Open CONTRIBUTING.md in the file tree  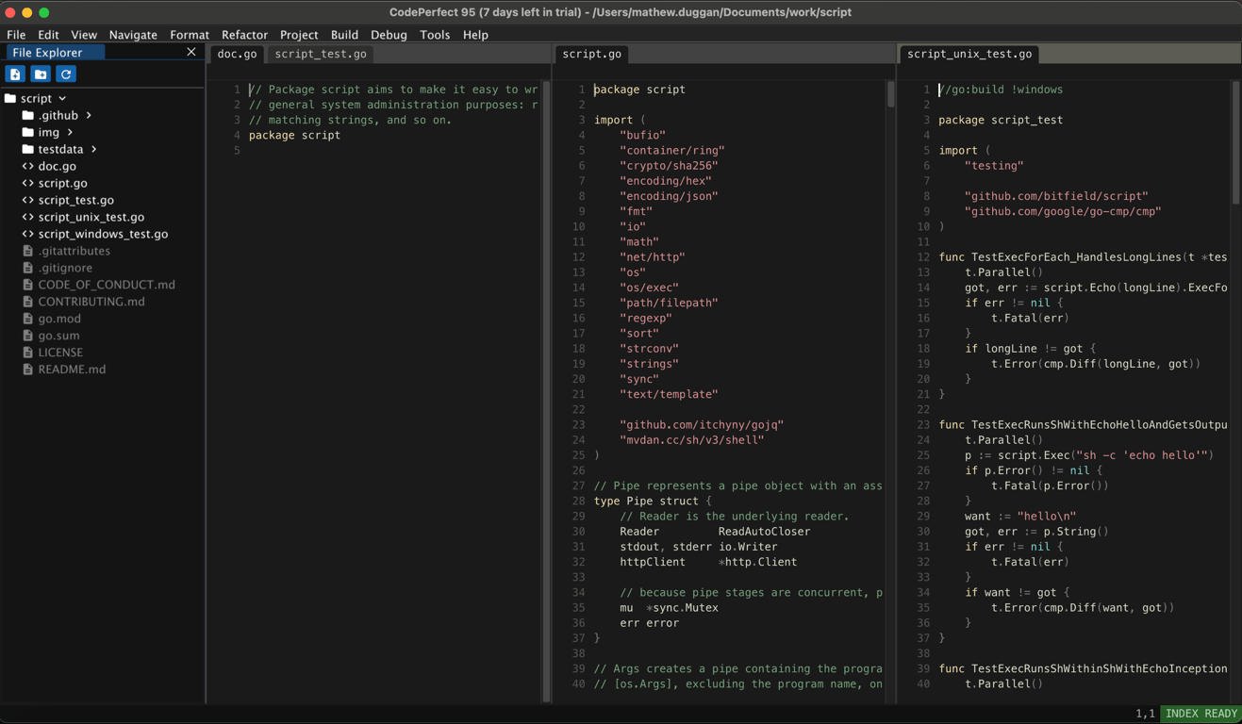coord(91,302)
